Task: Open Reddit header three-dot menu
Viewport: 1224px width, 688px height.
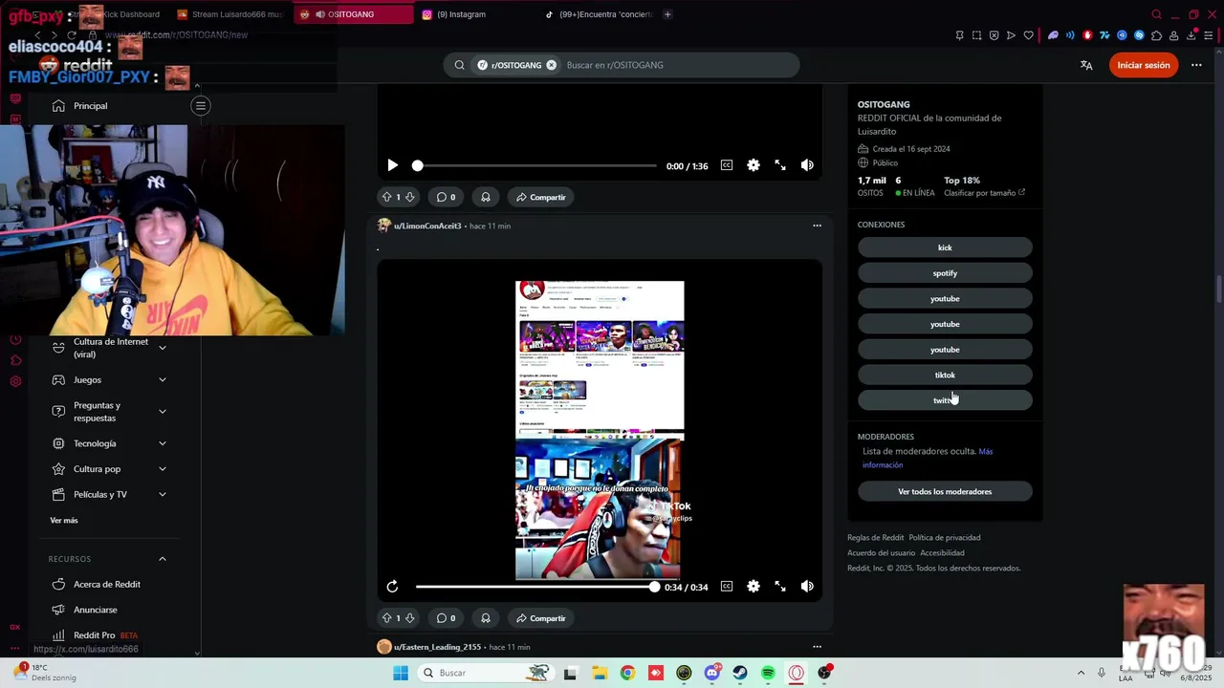Action: pos(1196,65)
